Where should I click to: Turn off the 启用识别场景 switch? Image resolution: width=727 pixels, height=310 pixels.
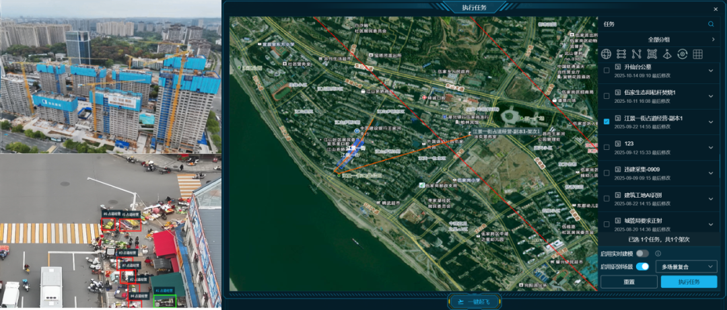pyautogui.click(x=643, y=266)
